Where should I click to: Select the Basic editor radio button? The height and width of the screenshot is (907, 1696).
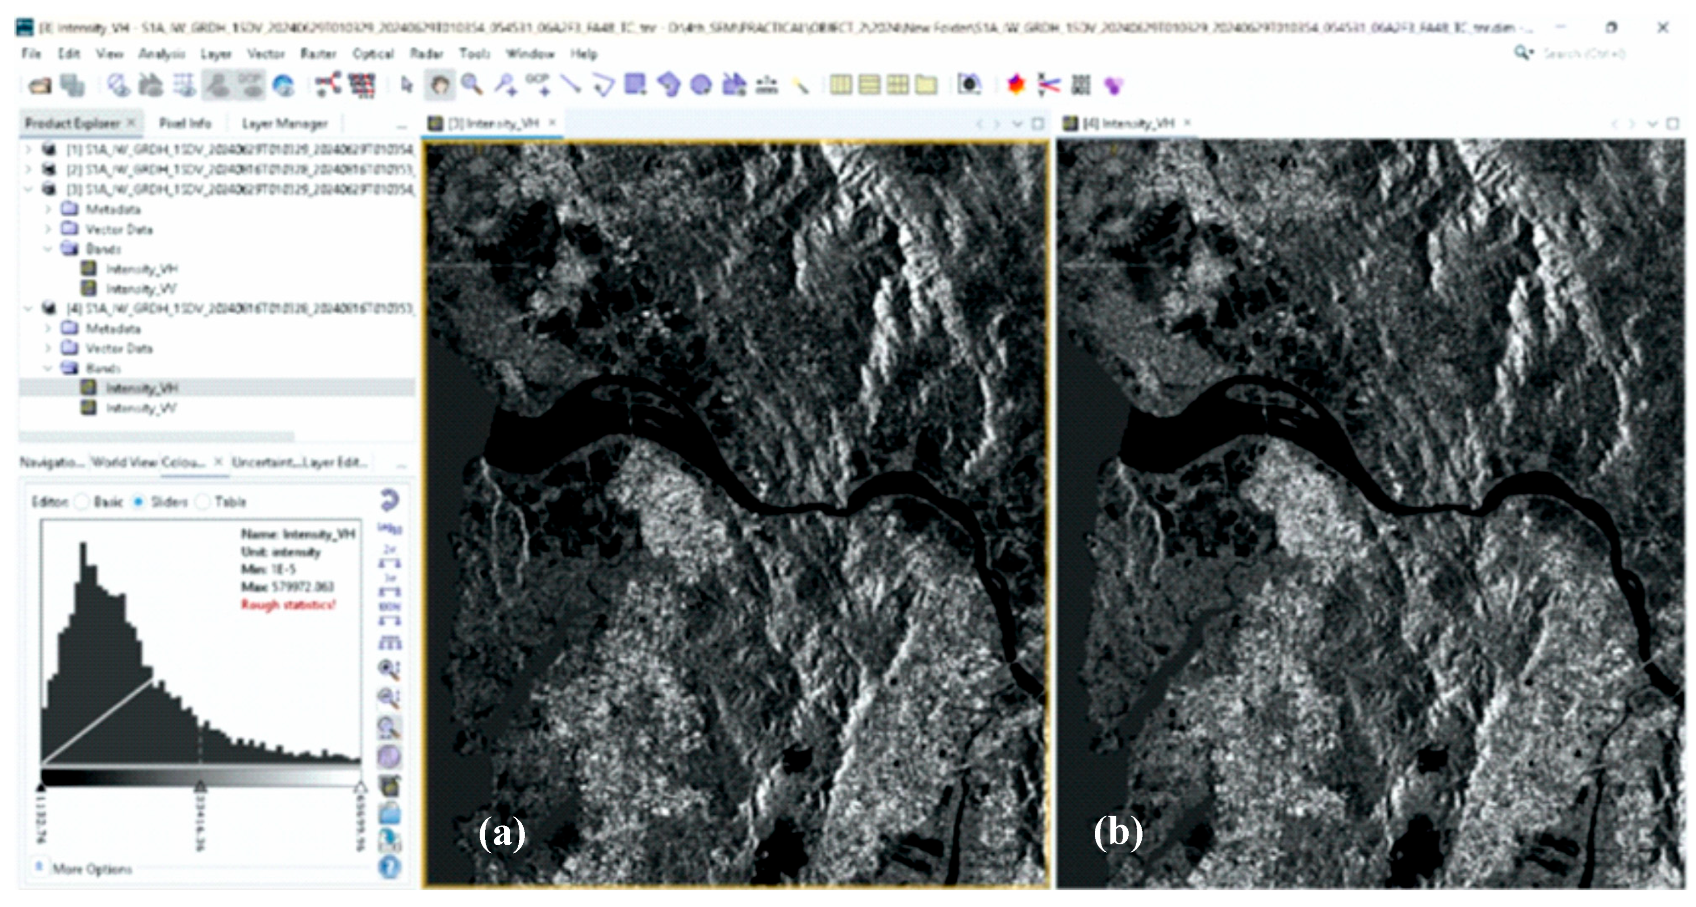[x=82, y=502]
